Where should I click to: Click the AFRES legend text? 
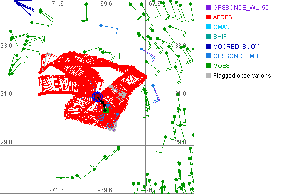point(222,17)
